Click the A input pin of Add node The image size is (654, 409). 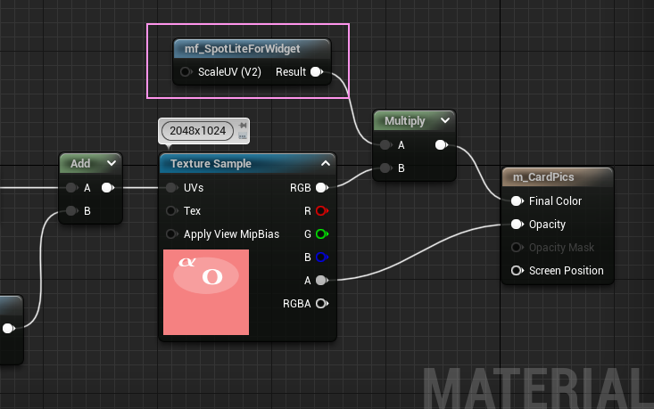click(71, 188)
